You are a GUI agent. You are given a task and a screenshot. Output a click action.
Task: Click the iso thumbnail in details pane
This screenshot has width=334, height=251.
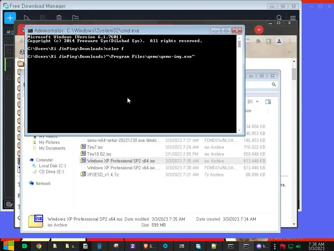pyautogui.click(x=36, y=221)
